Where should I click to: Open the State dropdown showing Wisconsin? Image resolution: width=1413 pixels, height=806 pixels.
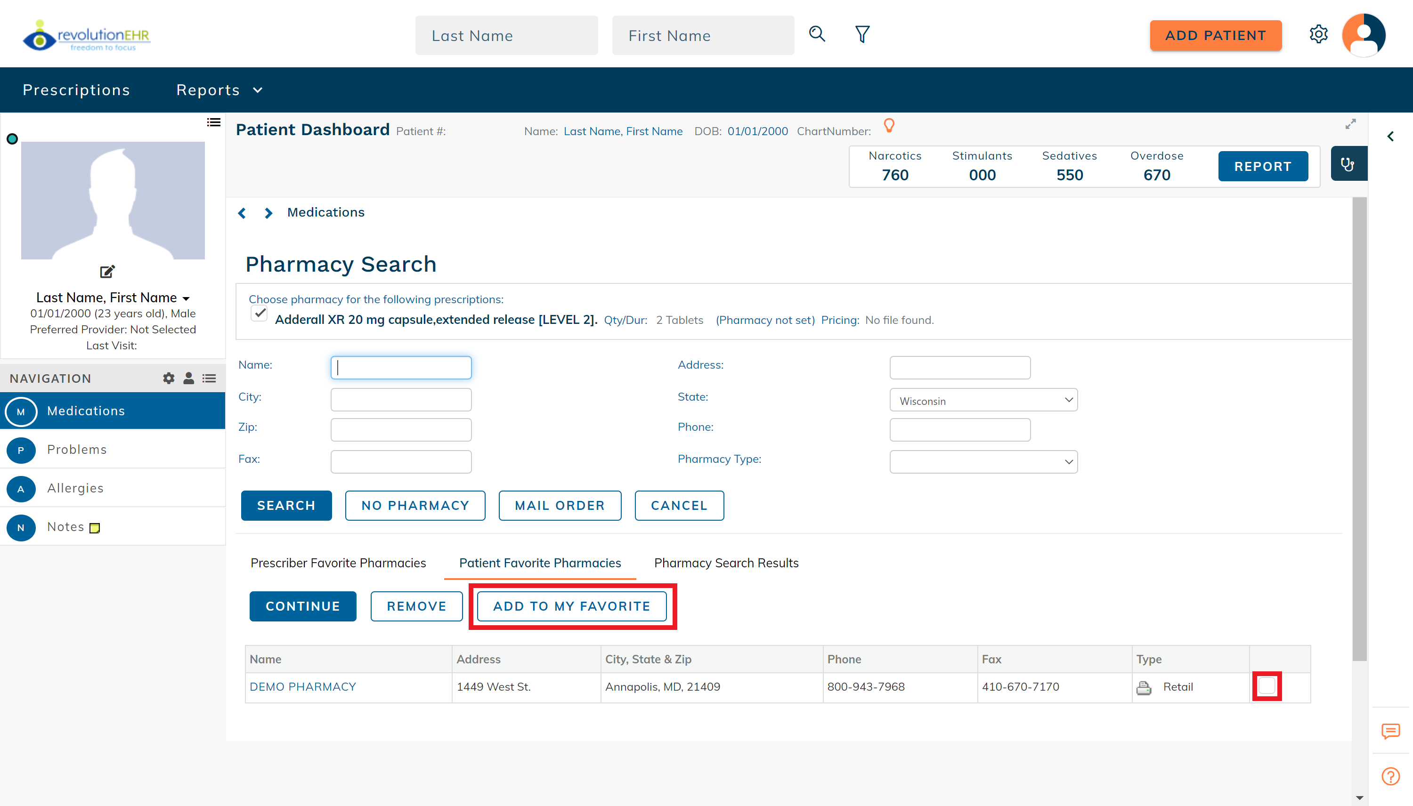(x=983, y=400)
